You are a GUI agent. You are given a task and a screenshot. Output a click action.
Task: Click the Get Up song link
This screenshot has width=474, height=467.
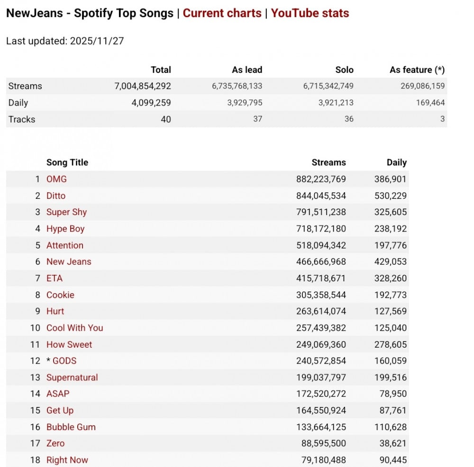(60, 410)
